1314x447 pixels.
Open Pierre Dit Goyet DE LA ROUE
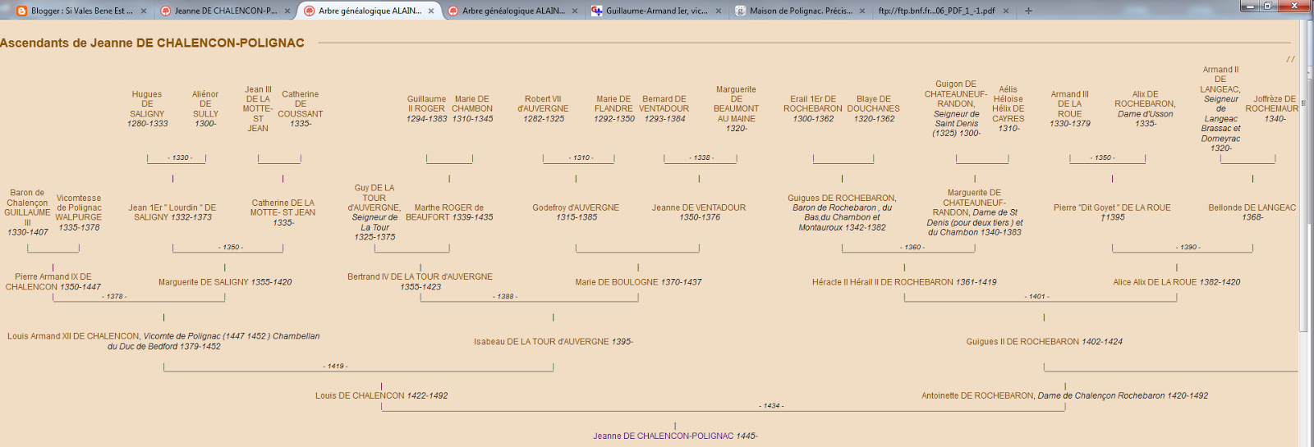[1112, 212]
